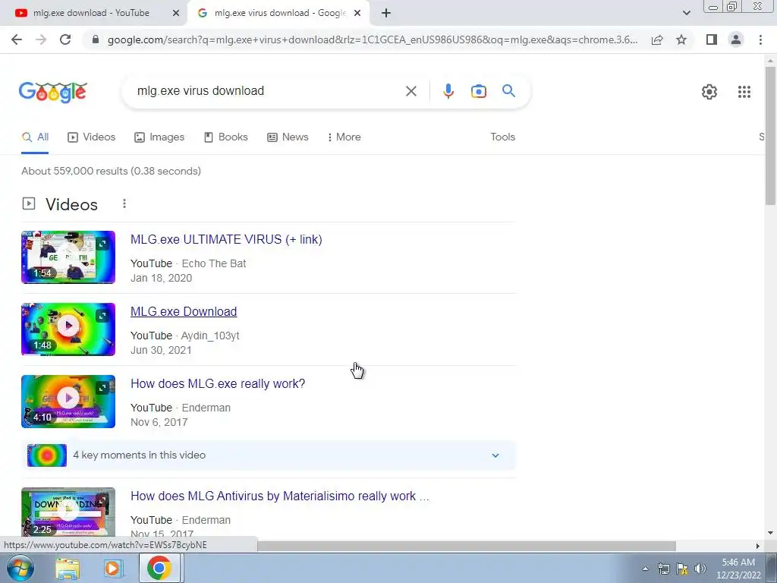This screenshot has width=777, height=583.
Task: Submit search with the magnifier icon
Action: coord(508,91)
